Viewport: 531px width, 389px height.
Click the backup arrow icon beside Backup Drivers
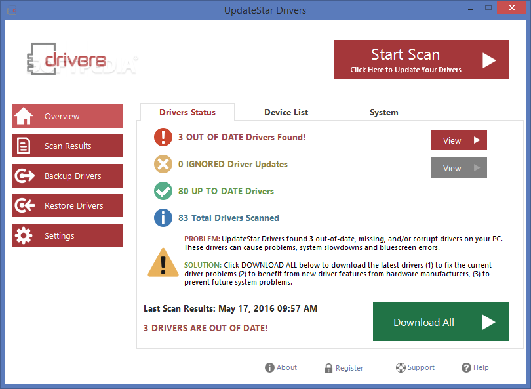point(24,176)
